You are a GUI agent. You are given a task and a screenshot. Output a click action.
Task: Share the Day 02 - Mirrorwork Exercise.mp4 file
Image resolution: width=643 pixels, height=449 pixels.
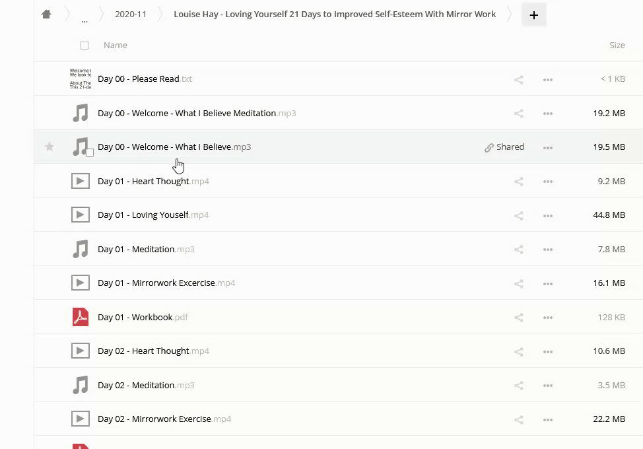click(x=519, y=419)
